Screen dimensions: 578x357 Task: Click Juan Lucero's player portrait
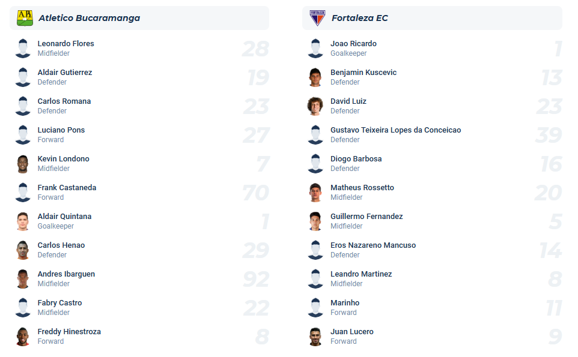pos(315,336)
